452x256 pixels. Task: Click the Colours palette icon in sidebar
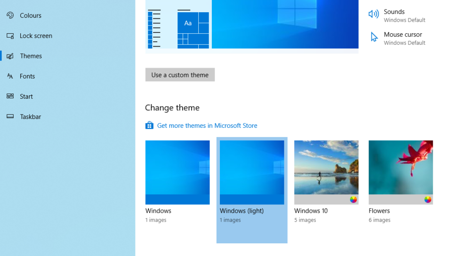point(10,15)
